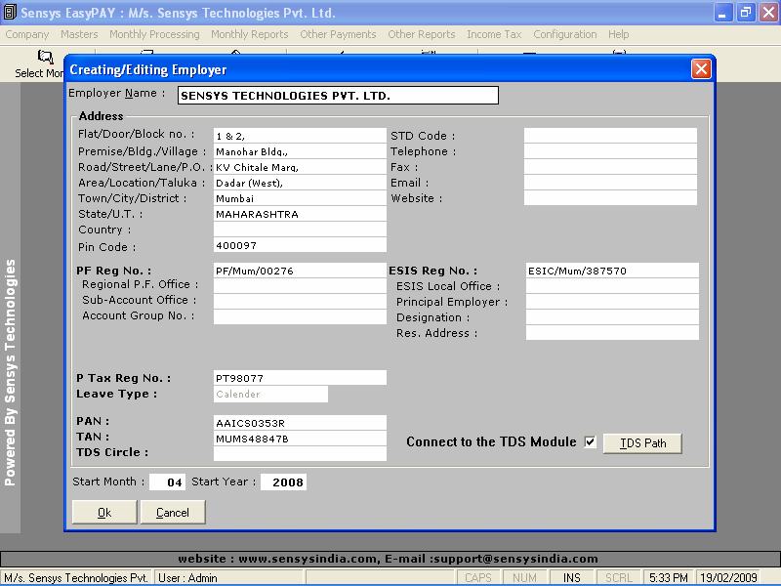The height and width of the screenshot is (586, 781).
Task: Click the ESIS Local Office field
Action: point(612,286)
